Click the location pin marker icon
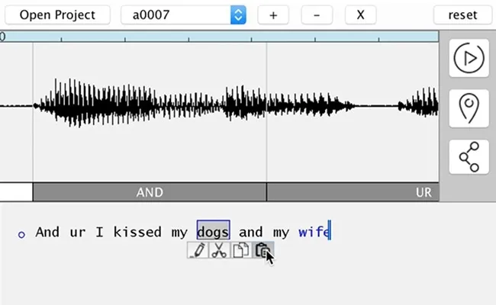 coord(469,108)
